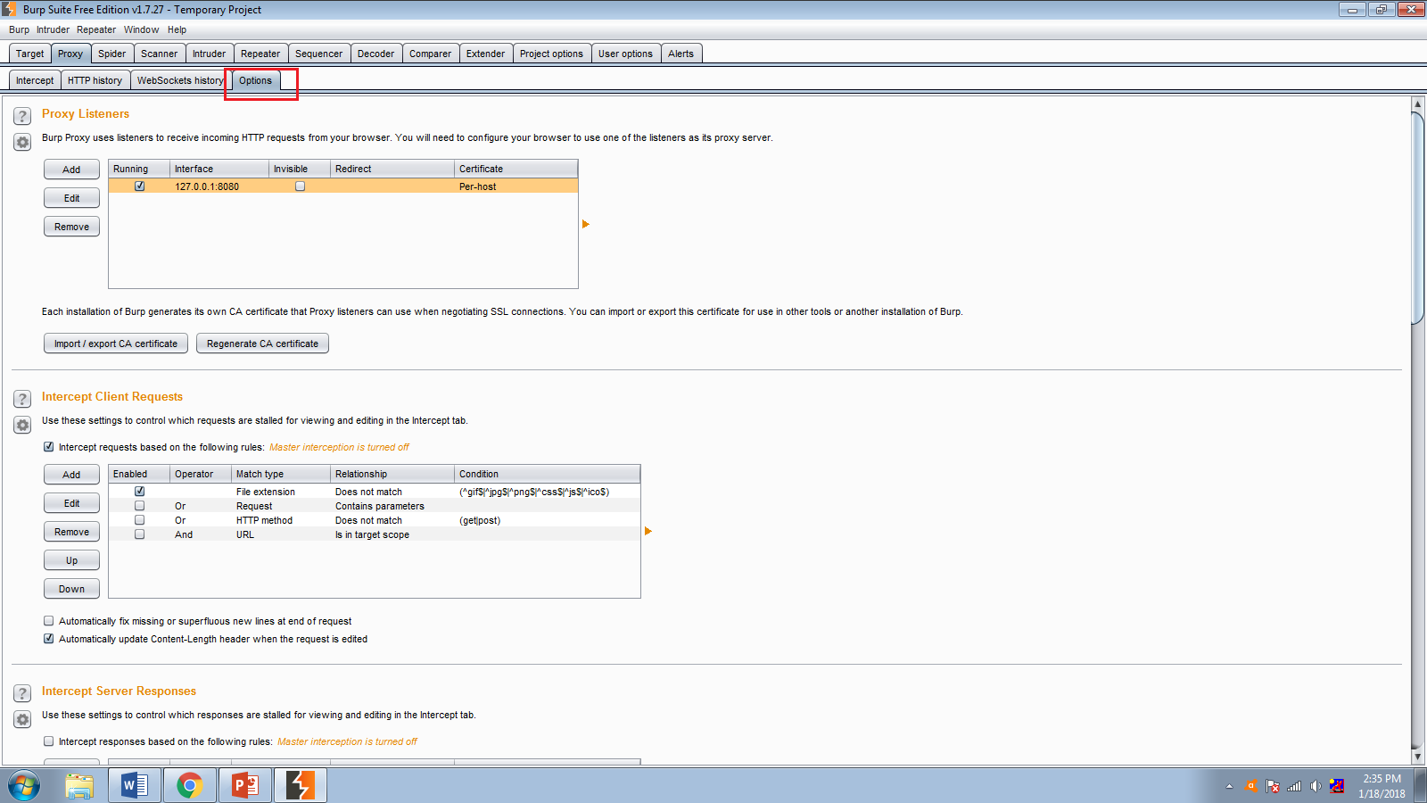
Task: Open the taskbar clock showing 2:35 PM
Action: (1382, 786)
